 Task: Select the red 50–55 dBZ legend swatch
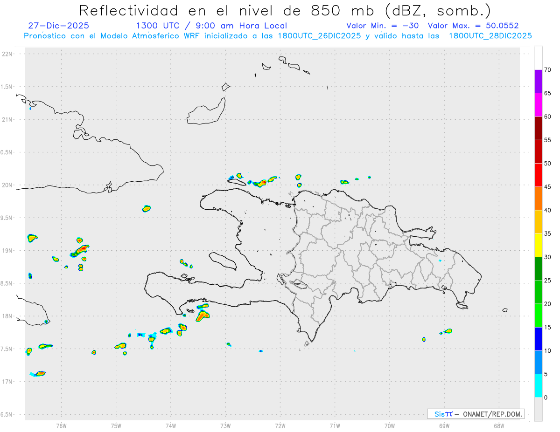click(x=538, y=151)
